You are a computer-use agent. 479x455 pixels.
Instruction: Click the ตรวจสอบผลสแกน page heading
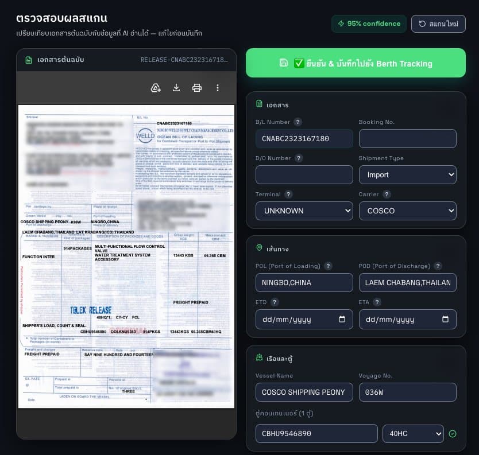pos(61,18)
